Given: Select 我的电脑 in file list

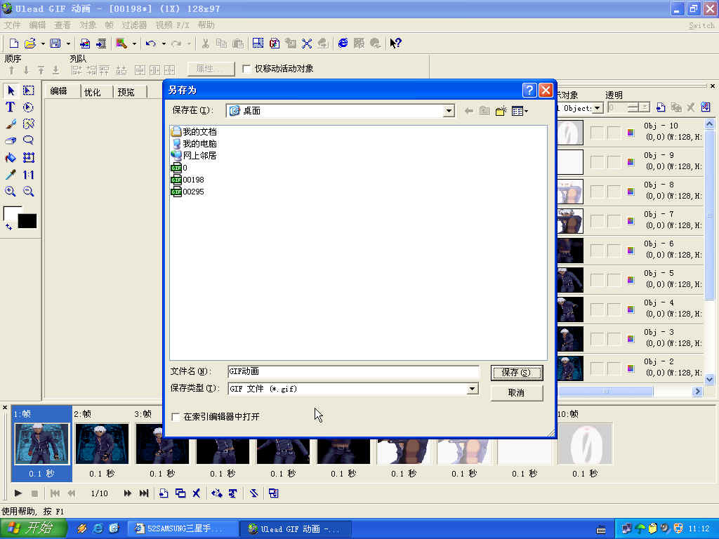Looking at the screenshot, I should coord(194,144).
